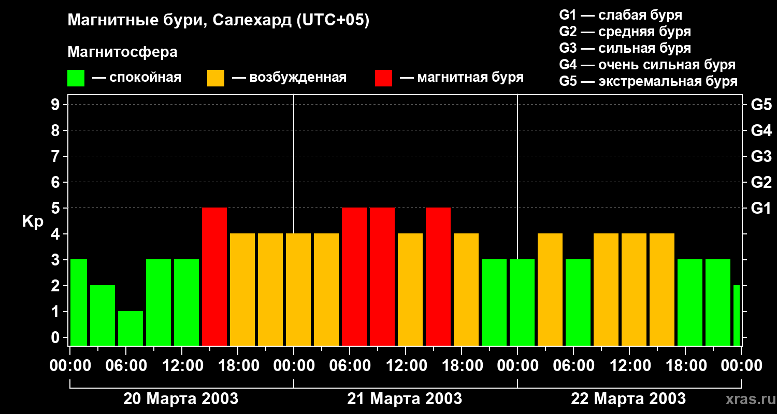Click the 'G1' label on the right axis
This screenshot has height=414, width=777.
761,208
